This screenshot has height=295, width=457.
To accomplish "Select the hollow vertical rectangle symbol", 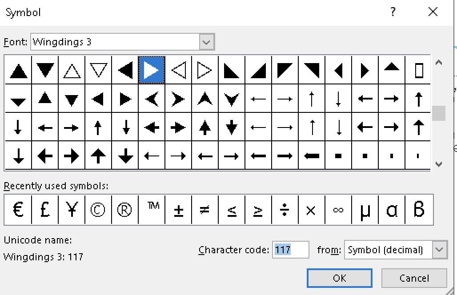I will point(418,70).
